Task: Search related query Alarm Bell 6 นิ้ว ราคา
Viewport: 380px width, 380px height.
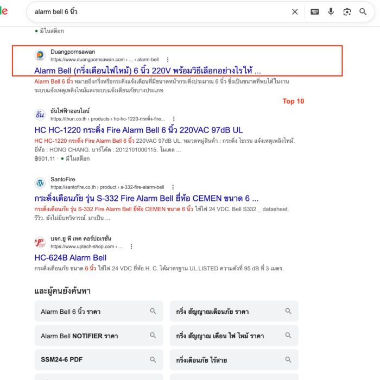Action: pyautogui.click(x=99, y=311)
